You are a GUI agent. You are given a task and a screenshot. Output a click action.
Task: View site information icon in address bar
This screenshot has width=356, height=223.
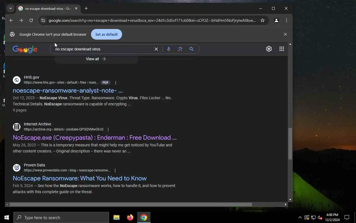click(x=43, y=20)
